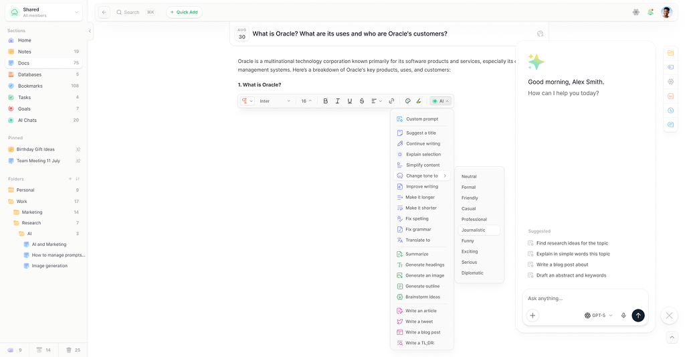Click the Fix grammar icon
Image resolution: width=685 pixels, height=357 pixels.
click(x=400, y=229)
